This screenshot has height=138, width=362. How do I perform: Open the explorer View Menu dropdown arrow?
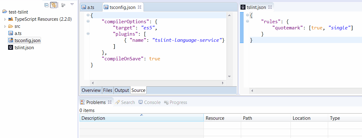click(72, 4)
